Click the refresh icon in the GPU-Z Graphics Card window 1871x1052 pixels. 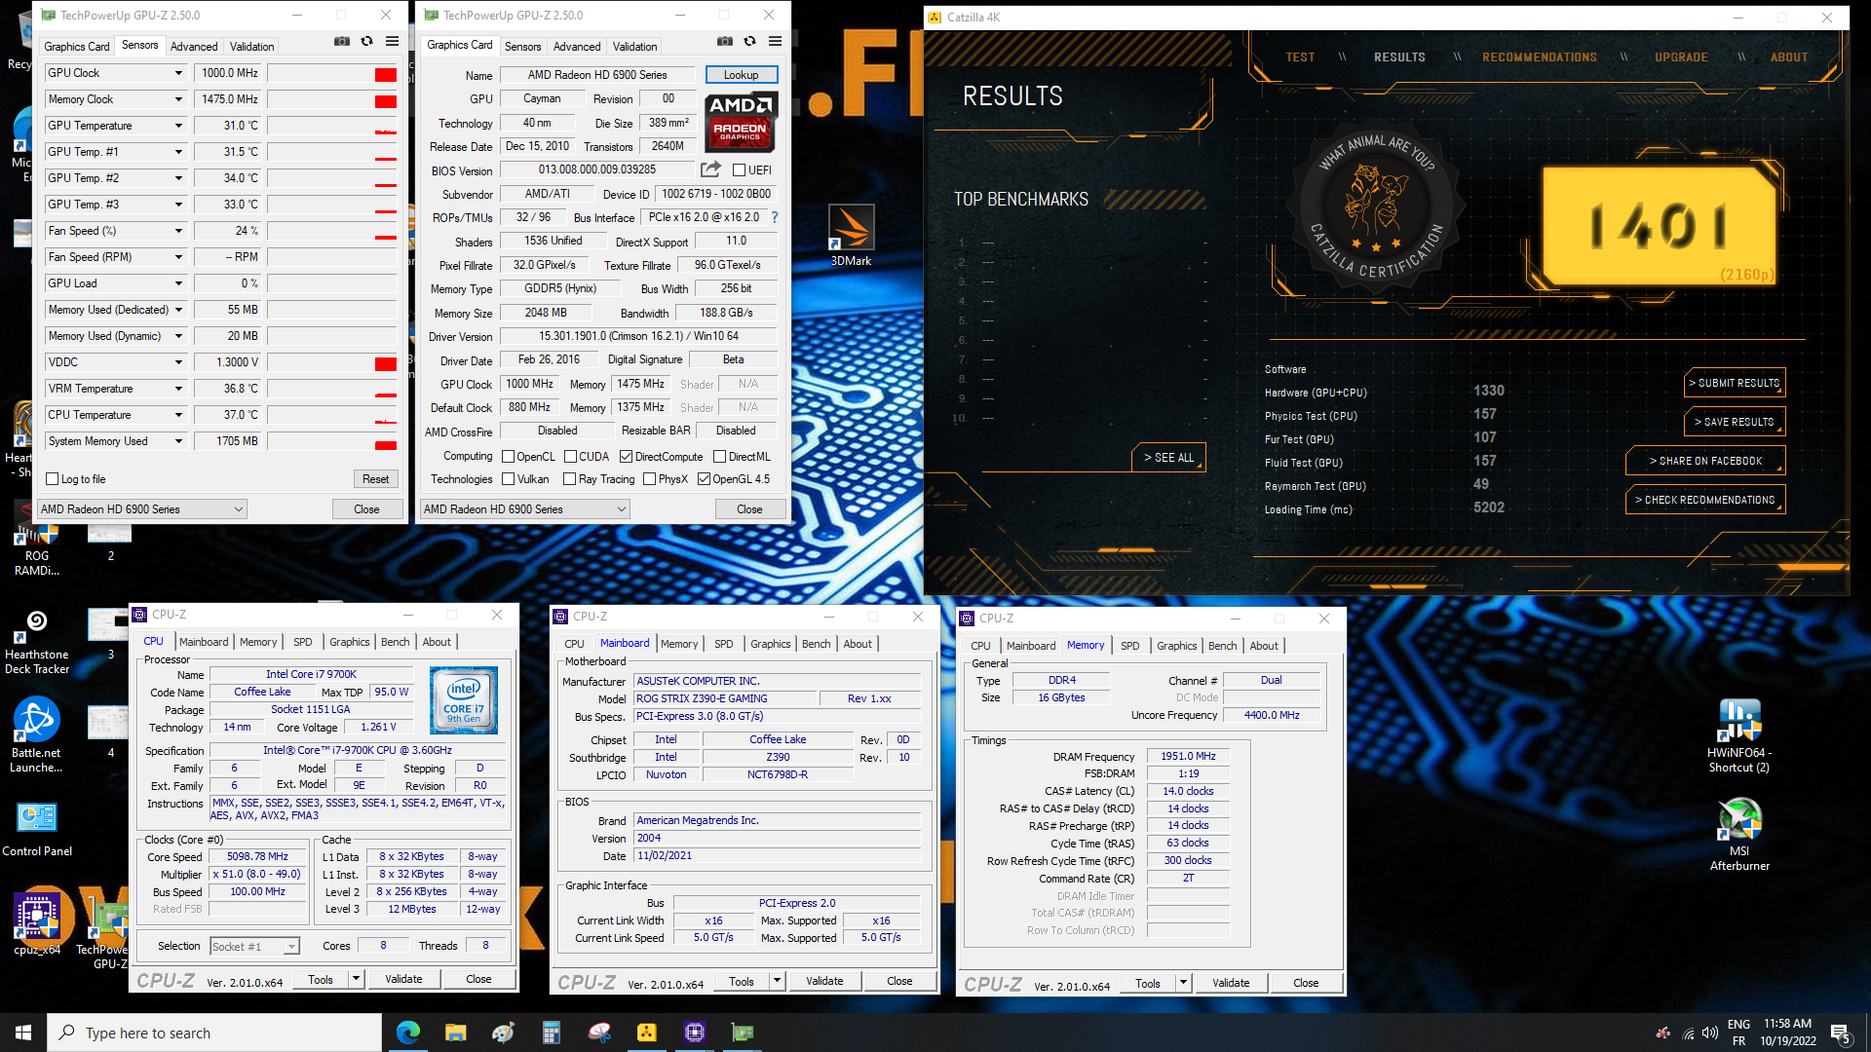[x=749, y=41]
